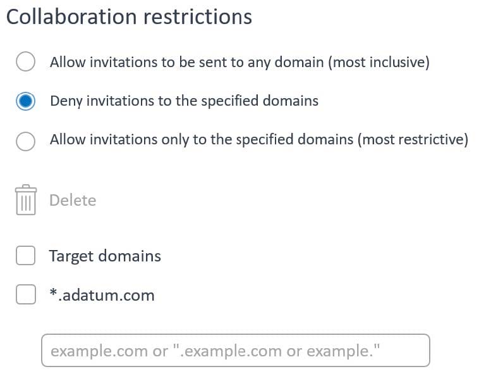The width and height of the screenshot is (479, 376).
Task: Click the 'Collaboration restrictions' heading
Action: pos(129,17)
